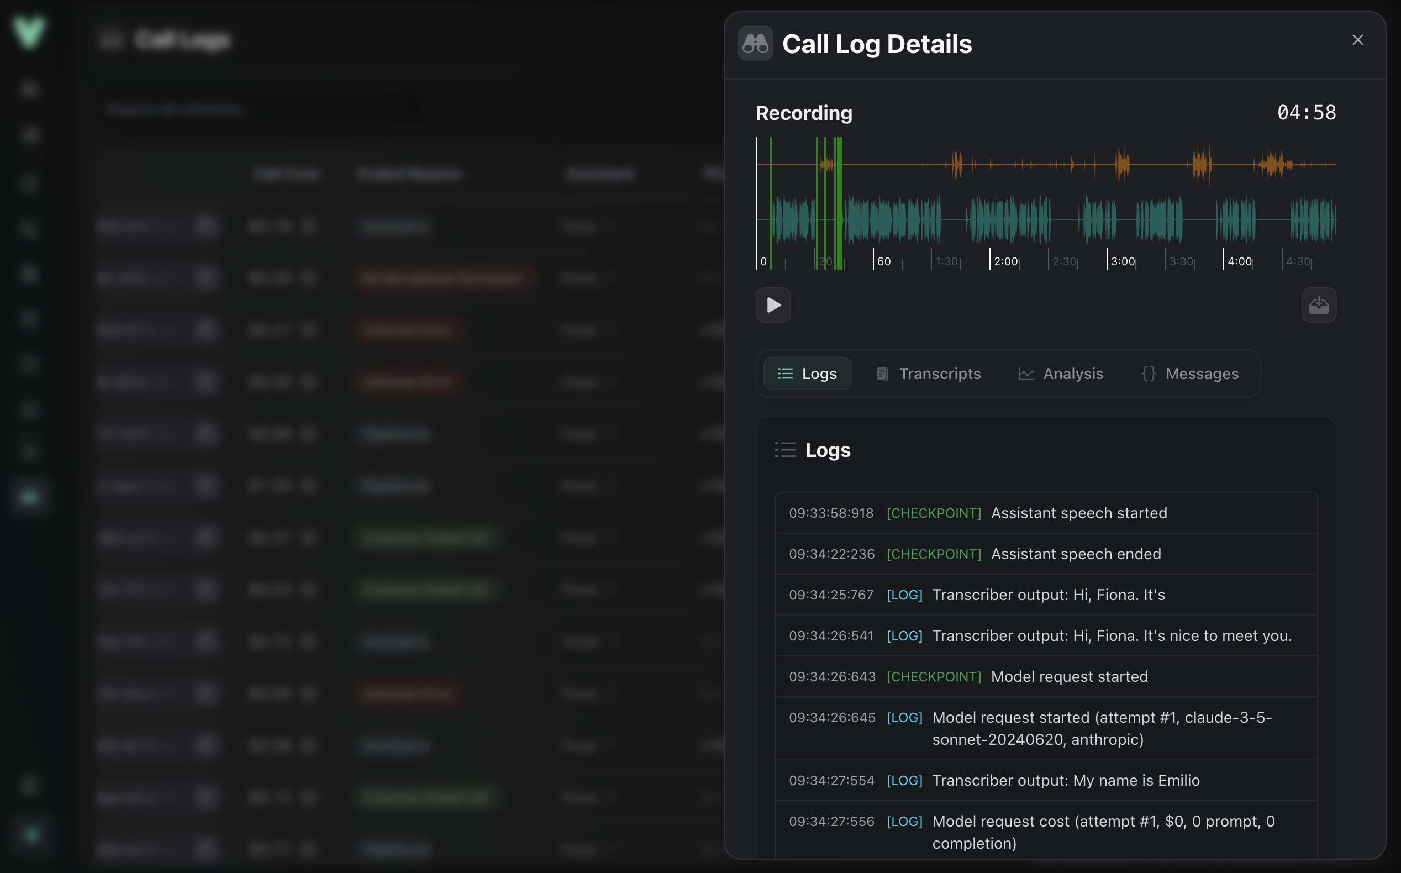Click the green V logo in sidebar
This screenshot has width=1401, height=873.
tap(29, 31)
